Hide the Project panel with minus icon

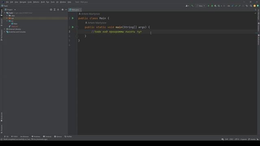coord(66,10)
